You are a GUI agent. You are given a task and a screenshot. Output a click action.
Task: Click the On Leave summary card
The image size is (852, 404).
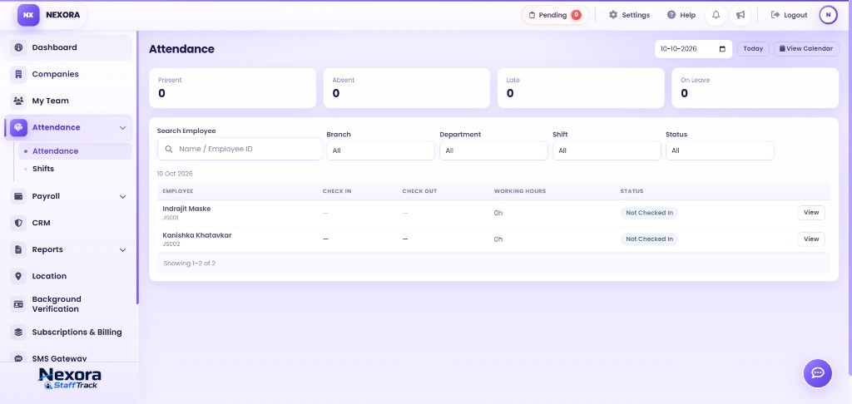[x=755, y=88]
